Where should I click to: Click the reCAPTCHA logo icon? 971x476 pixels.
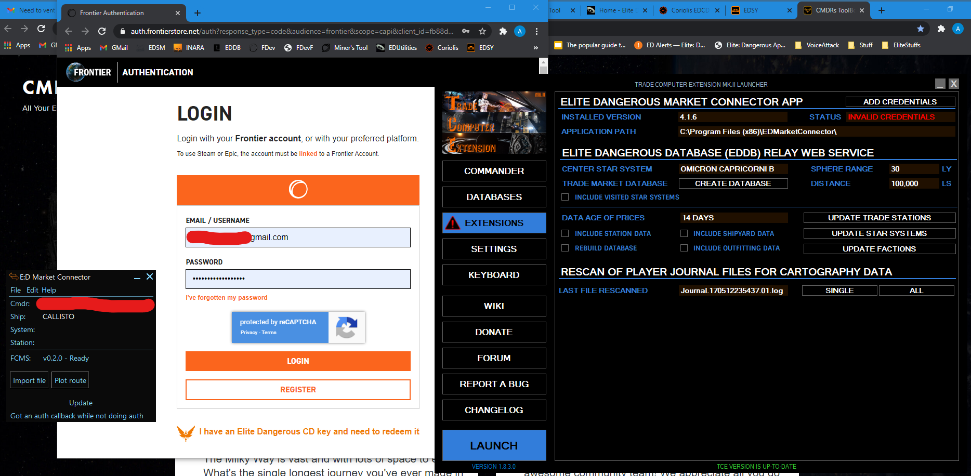point(346,327)
